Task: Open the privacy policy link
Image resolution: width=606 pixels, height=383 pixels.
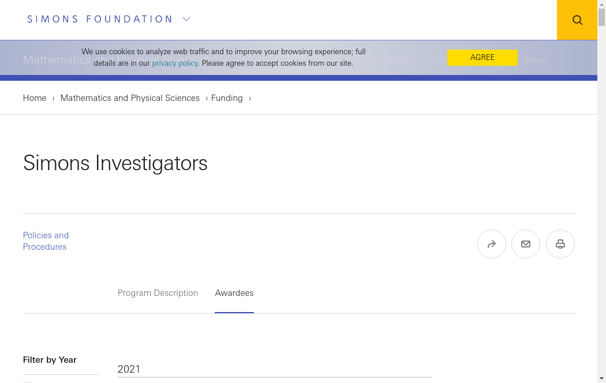Action: 175,63
